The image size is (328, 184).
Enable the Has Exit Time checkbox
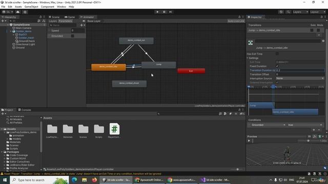point(277,54)
